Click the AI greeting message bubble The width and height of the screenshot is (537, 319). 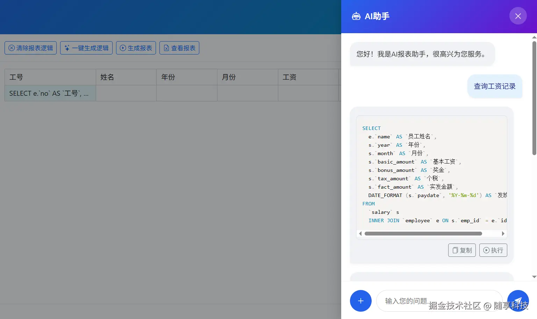pyautogui.click(x=422, y=54)
